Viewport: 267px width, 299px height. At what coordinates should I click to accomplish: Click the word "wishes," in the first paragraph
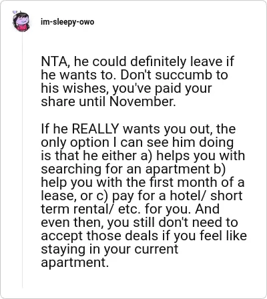pos(85,88)
